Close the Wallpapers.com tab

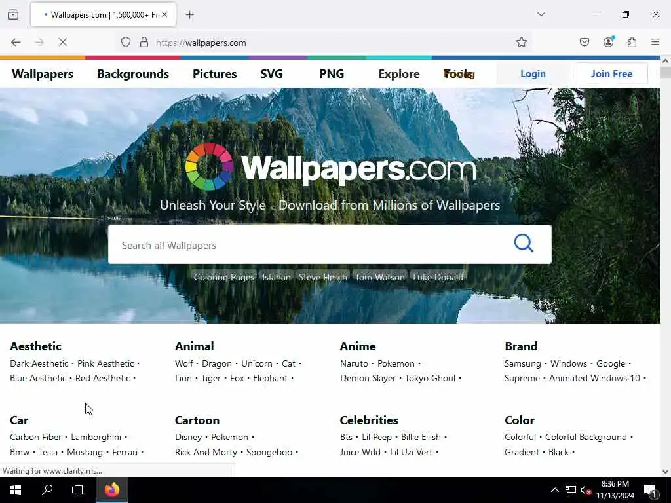click(x=164, y=14)
